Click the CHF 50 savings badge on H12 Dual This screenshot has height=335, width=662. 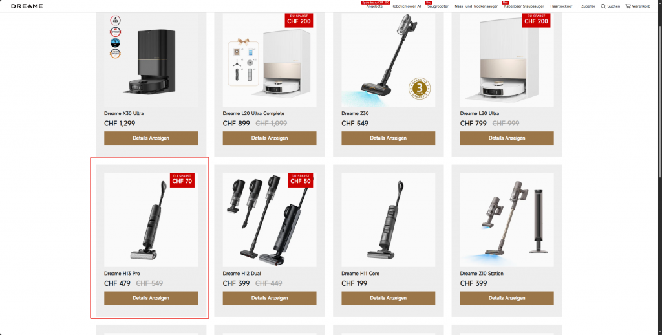click(x=301, y=180)
